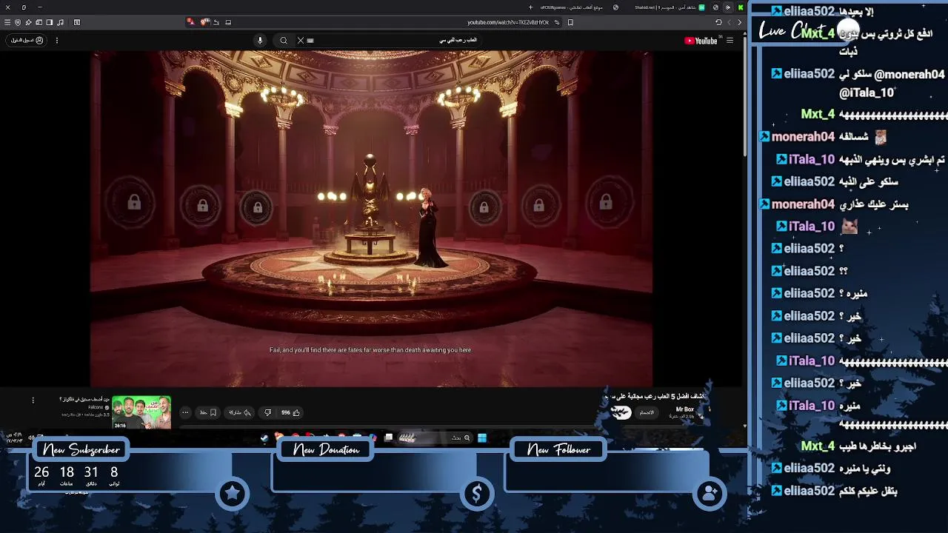Open options menu for suggested Falcons video
Screen dimensions: 948x533
tap(33, 400)
